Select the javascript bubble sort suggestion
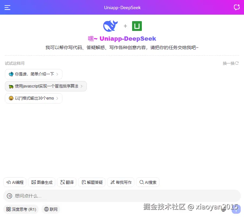This screenshot has width=244, height=217. [46, 86]
